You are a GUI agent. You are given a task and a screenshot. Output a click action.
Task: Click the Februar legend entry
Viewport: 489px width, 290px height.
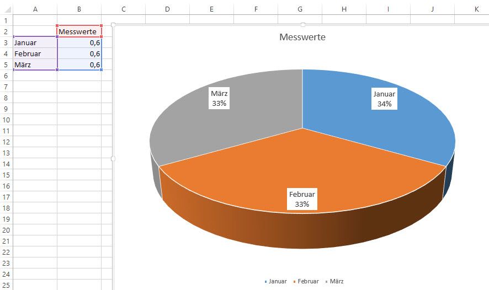tap(306, 281)
